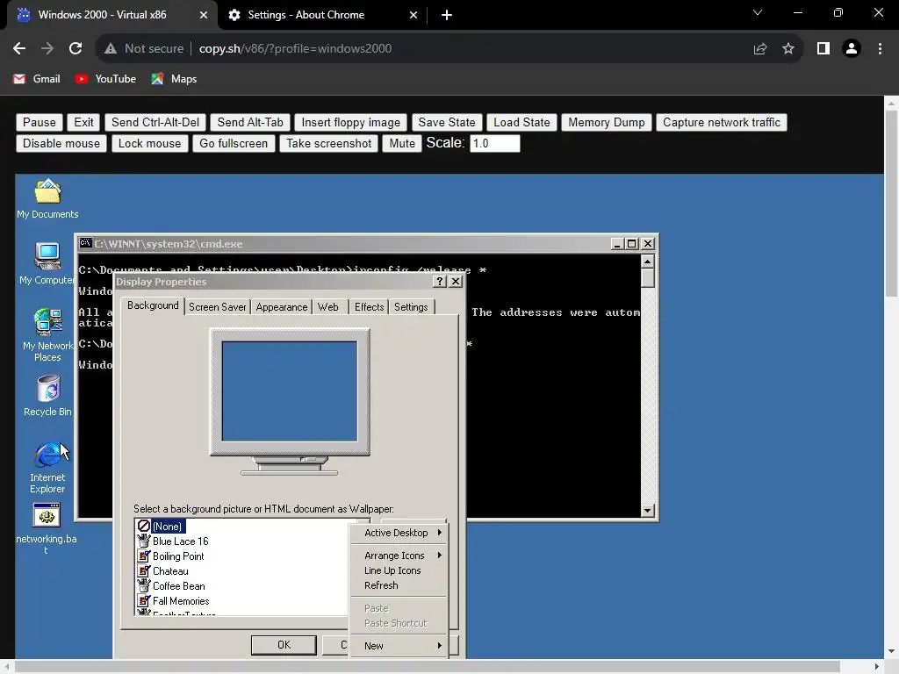Open YouTube bookmark
The height and width of the screenshot is (674, 899).
(x=105, y=79)
